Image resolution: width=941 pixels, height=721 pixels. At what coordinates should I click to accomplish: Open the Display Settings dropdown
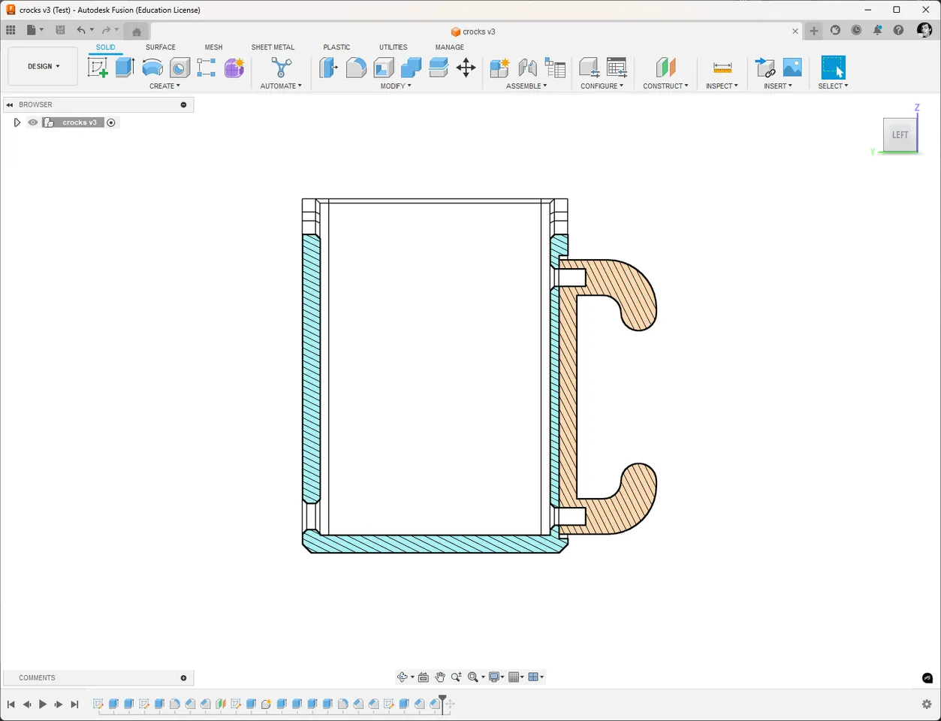pos(496,677)
